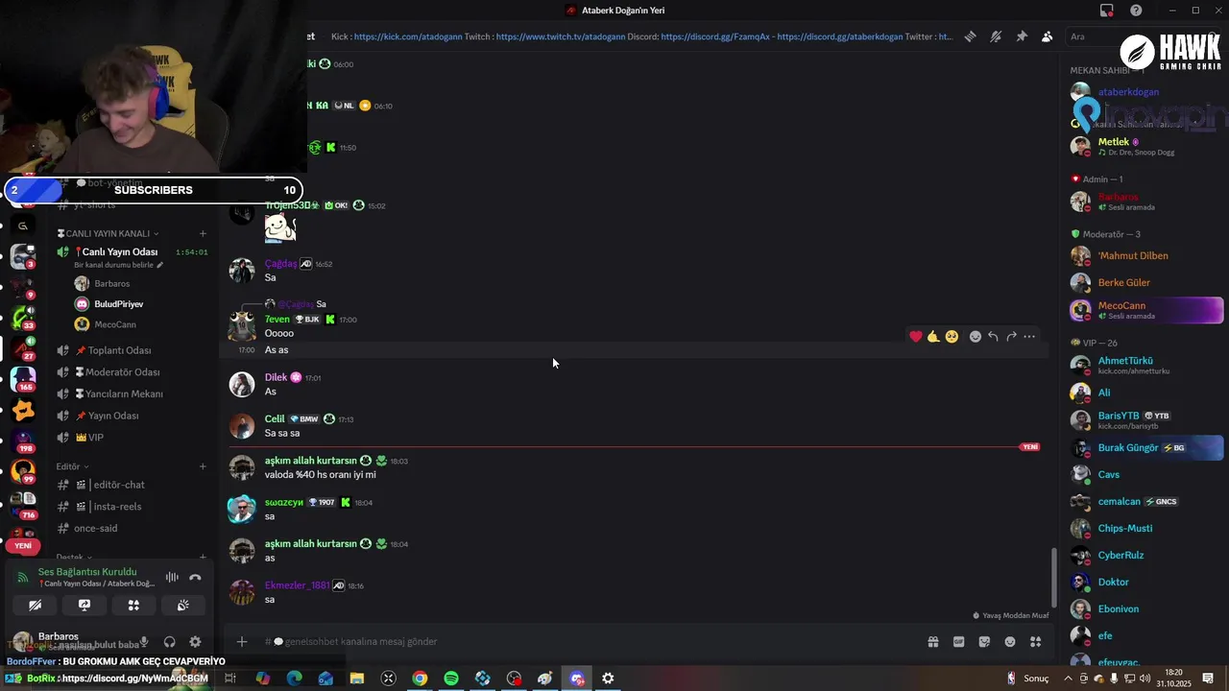Open Dilek's profile from message

point(276,377)
